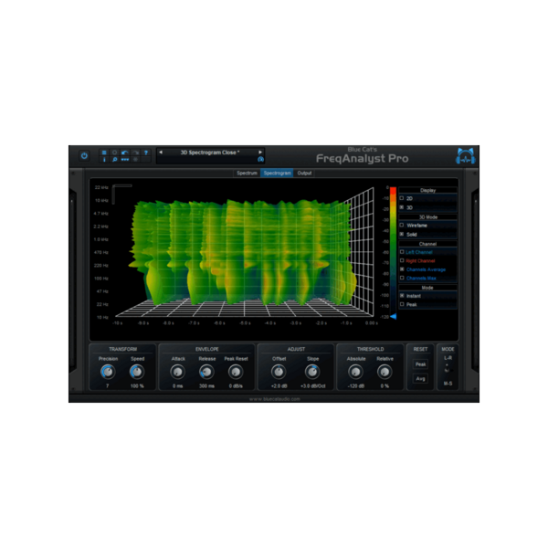Click the small headphone icon in preset box

[260, 159]
